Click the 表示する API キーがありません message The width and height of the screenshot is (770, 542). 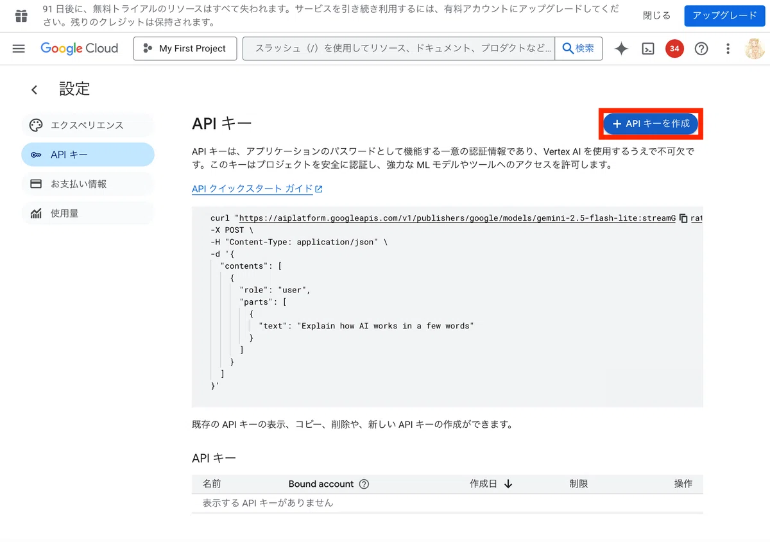click(x=268, y=503)
